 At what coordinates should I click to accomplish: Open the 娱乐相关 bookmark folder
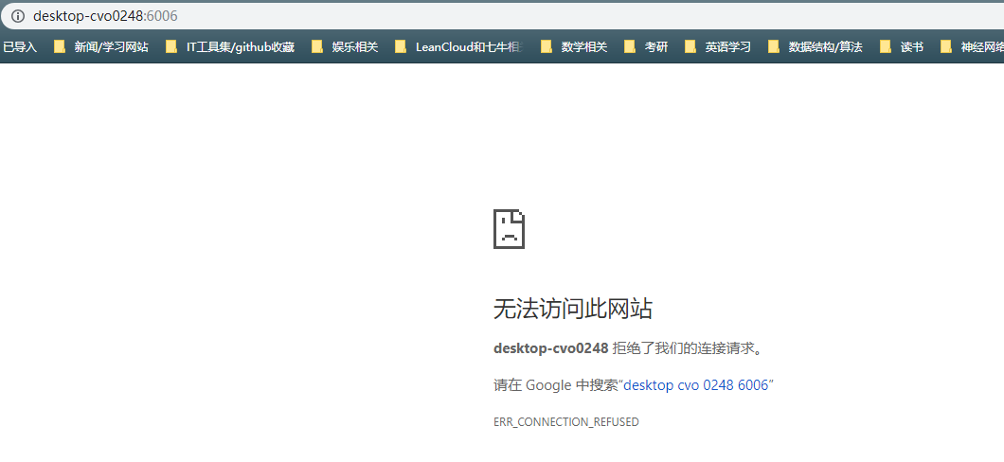pos(345,46)
